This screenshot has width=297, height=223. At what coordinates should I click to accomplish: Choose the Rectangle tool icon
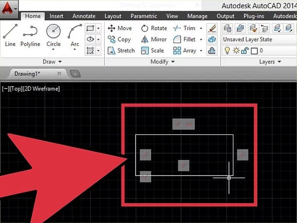(90, 29)
